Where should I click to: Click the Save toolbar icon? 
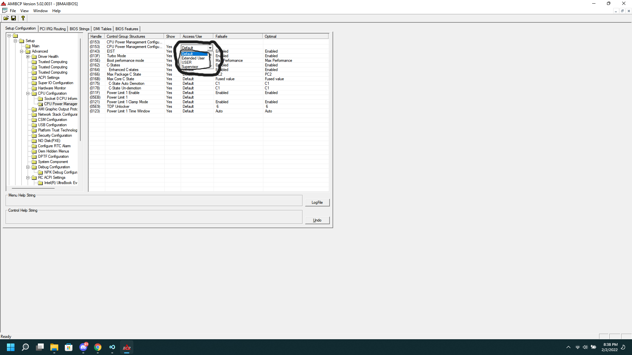tap(13, 18)
